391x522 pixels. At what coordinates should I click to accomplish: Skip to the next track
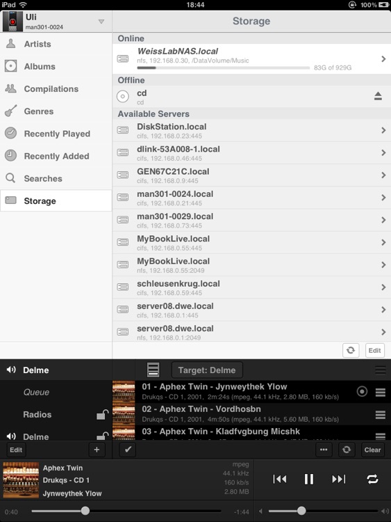coord(338,479)
